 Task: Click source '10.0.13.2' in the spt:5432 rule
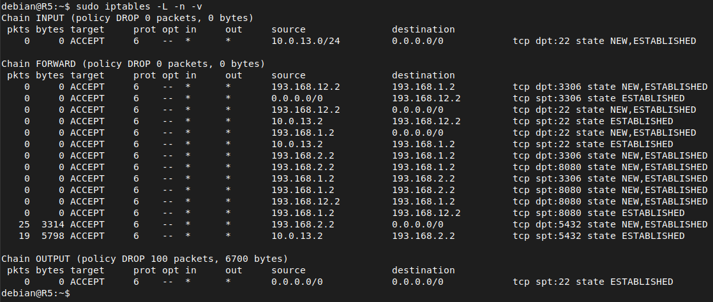click(297, 236)
